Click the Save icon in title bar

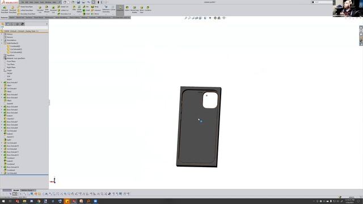tap(78, 2)
